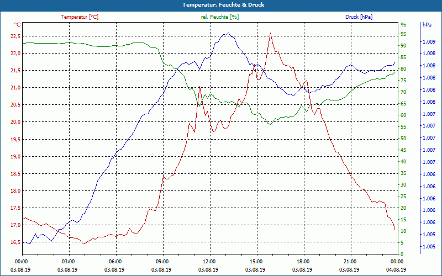Click the chart title "Temperatur, Feuchte & Druck"

tap(223, 5)
